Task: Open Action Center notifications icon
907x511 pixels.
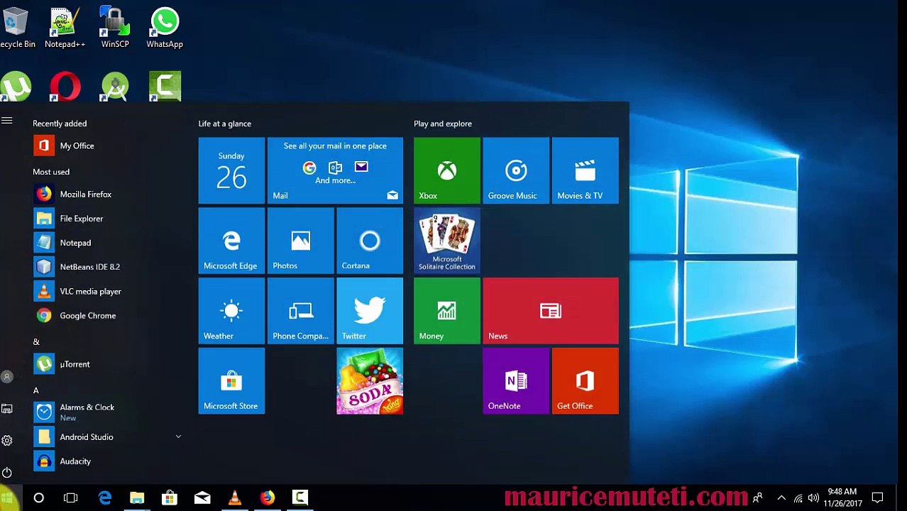Action: click(878, 498)
